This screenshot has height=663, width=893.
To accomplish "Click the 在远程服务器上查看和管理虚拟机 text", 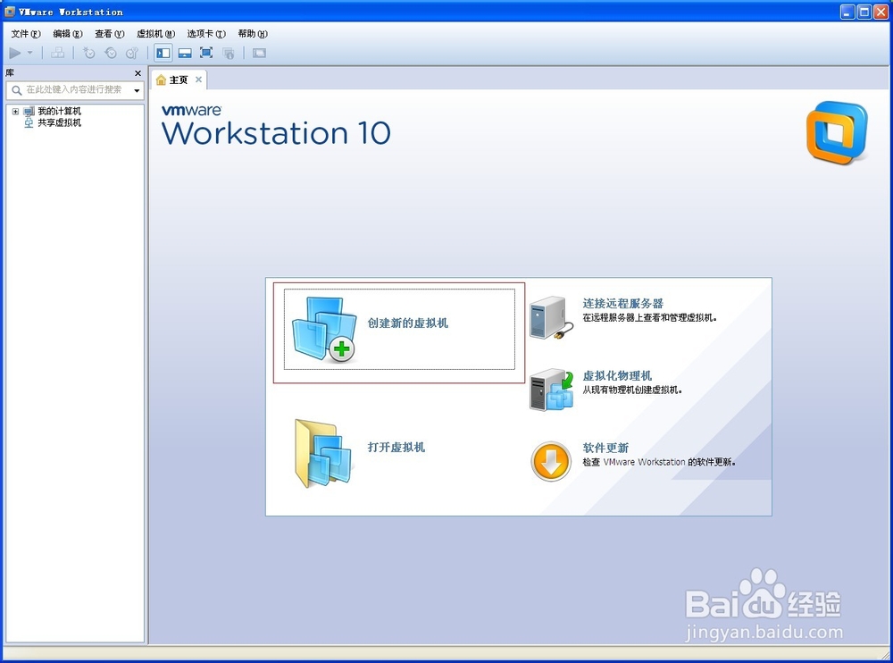I will pos(649,317).
